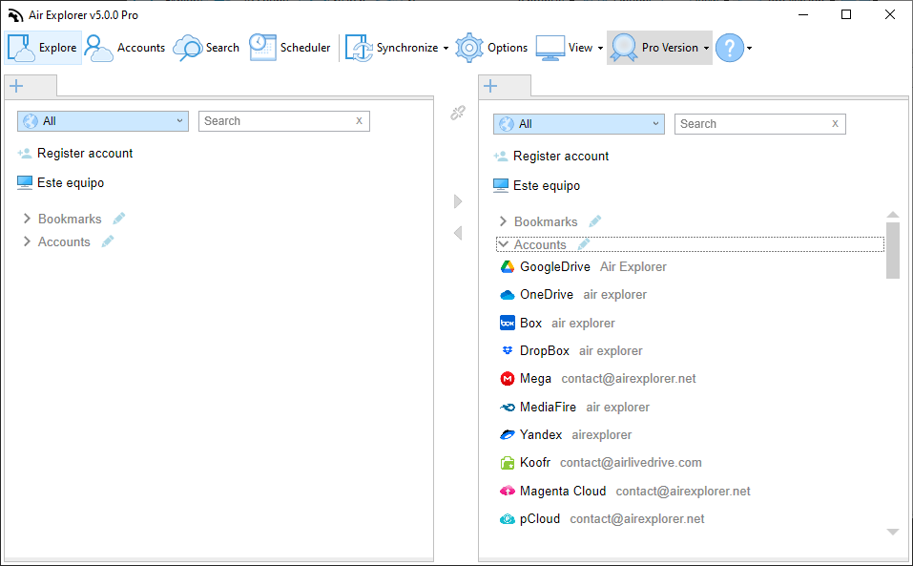
Task: Click the blue Box logo icon
Action: click(508, 324)
